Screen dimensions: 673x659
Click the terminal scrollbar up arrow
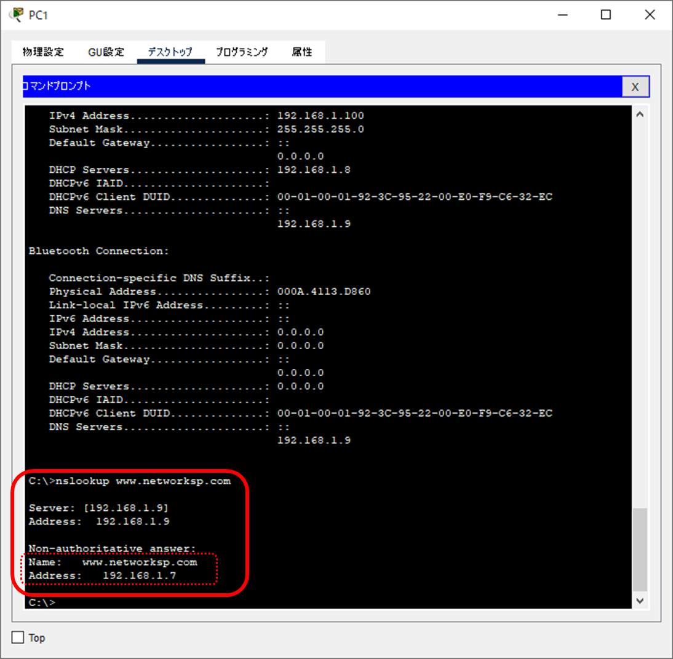(640, 114)
